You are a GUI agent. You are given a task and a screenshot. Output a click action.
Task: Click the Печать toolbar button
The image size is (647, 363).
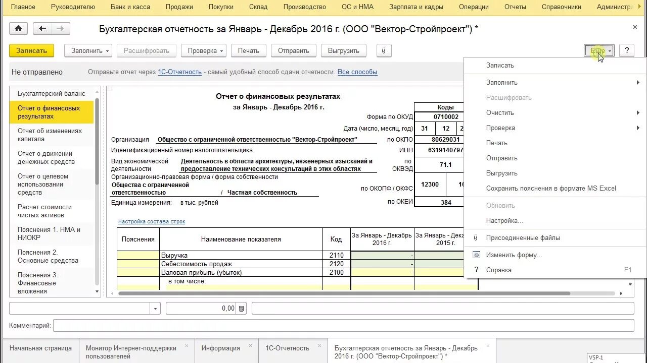(x=249, y=50)
